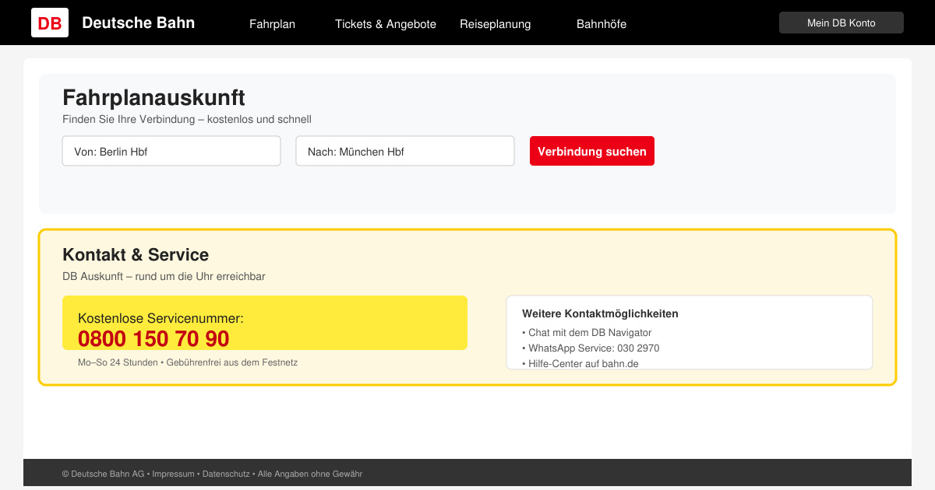
Task: Click the red DB logo
Action: [x=50, y=23]
